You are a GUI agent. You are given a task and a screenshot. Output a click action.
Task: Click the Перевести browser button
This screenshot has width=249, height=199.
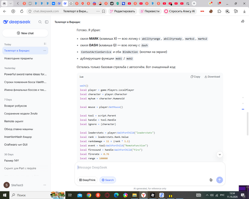[150, 11]
